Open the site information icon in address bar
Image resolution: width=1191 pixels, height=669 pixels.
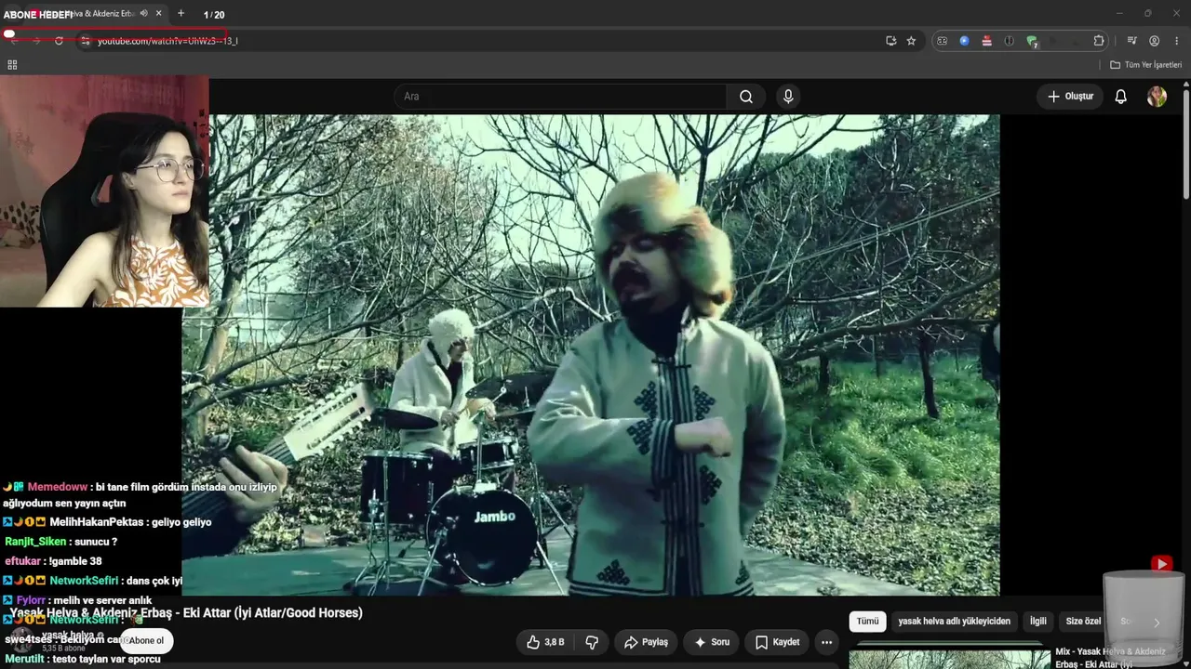tap(85, 41)
